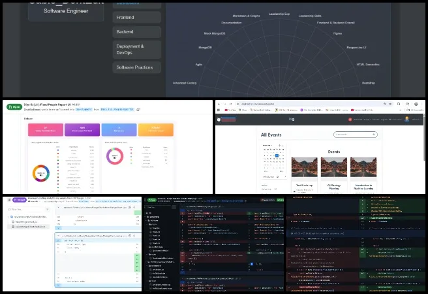428x294 pixels.
Task: Open the Frontend skills category
Action: point(136,18)
